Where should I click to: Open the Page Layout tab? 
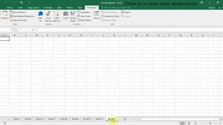[x=33, y=8]
